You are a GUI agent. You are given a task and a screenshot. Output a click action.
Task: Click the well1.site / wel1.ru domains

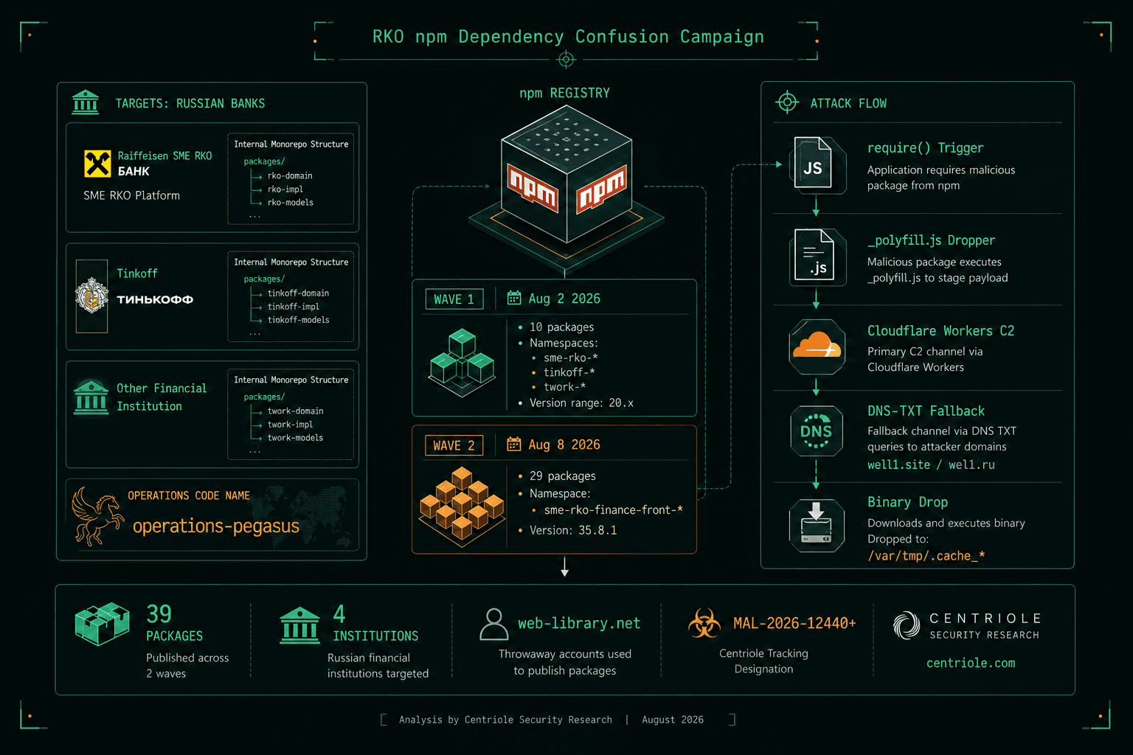tap(931, 465)
